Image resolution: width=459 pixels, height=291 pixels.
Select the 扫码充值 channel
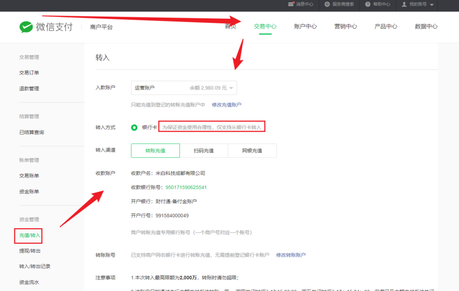[x=204, y=151]
